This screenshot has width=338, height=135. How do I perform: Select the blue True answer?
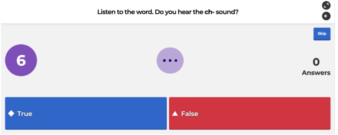pyautogui.click(x=86, y=113)
